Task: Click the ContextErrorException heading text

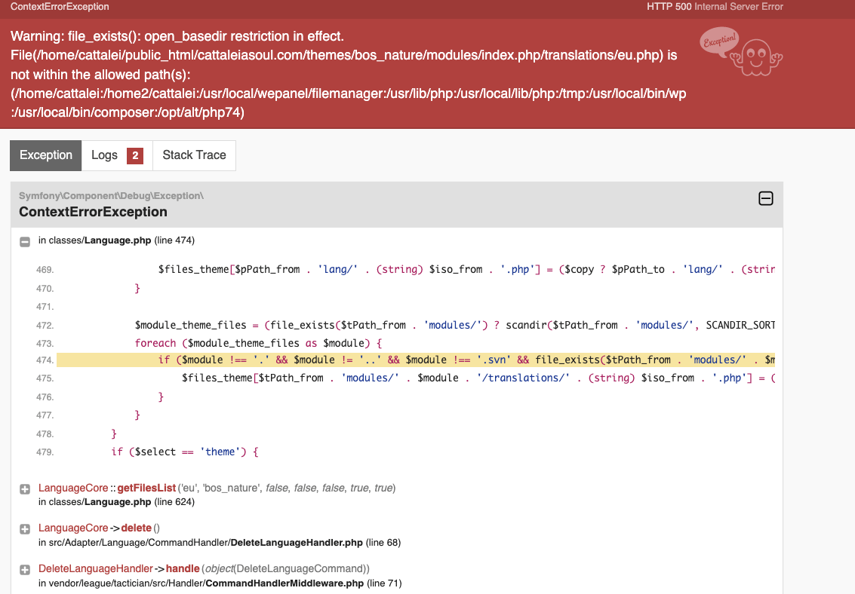Action: [94, 212]
